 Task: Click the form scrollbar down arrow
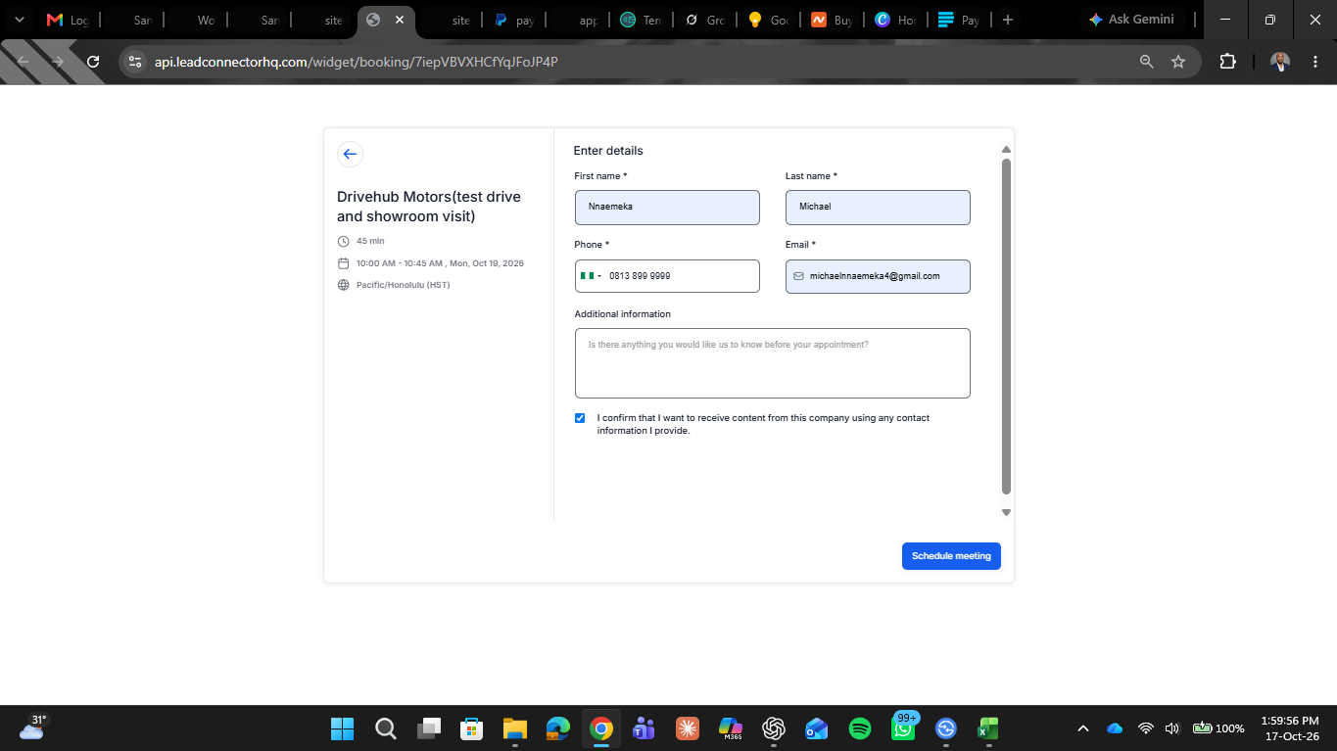click(1006, 512)
